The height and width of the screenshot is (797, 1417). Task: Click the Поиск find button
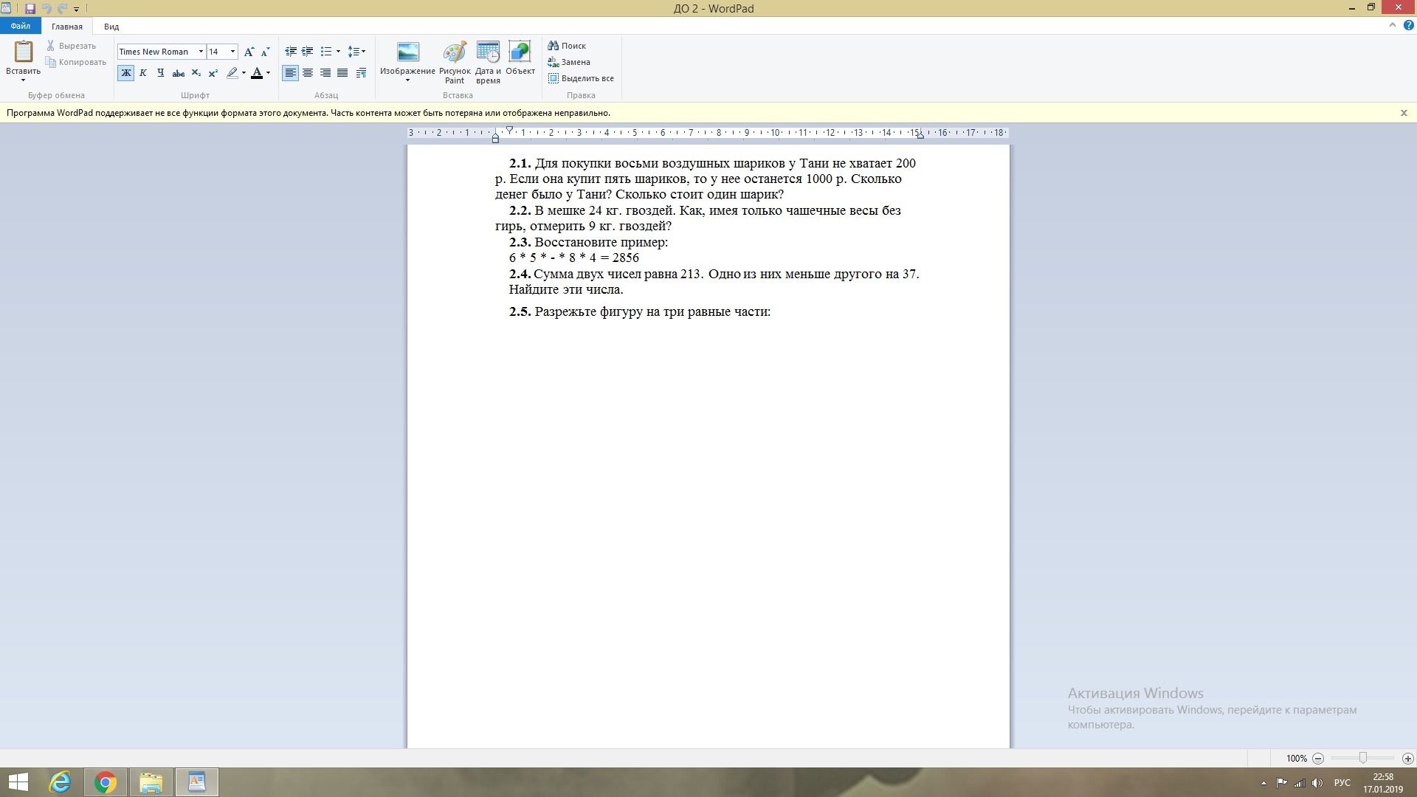click(x=567, y=46)
